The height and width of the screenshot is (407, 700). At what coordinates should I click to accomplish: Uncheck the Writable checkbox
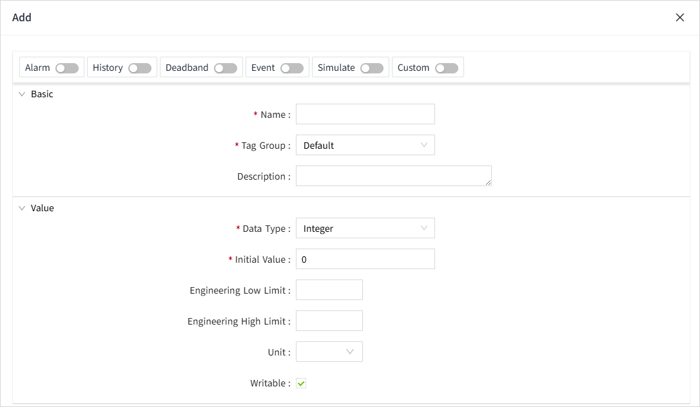coord(301,383)
